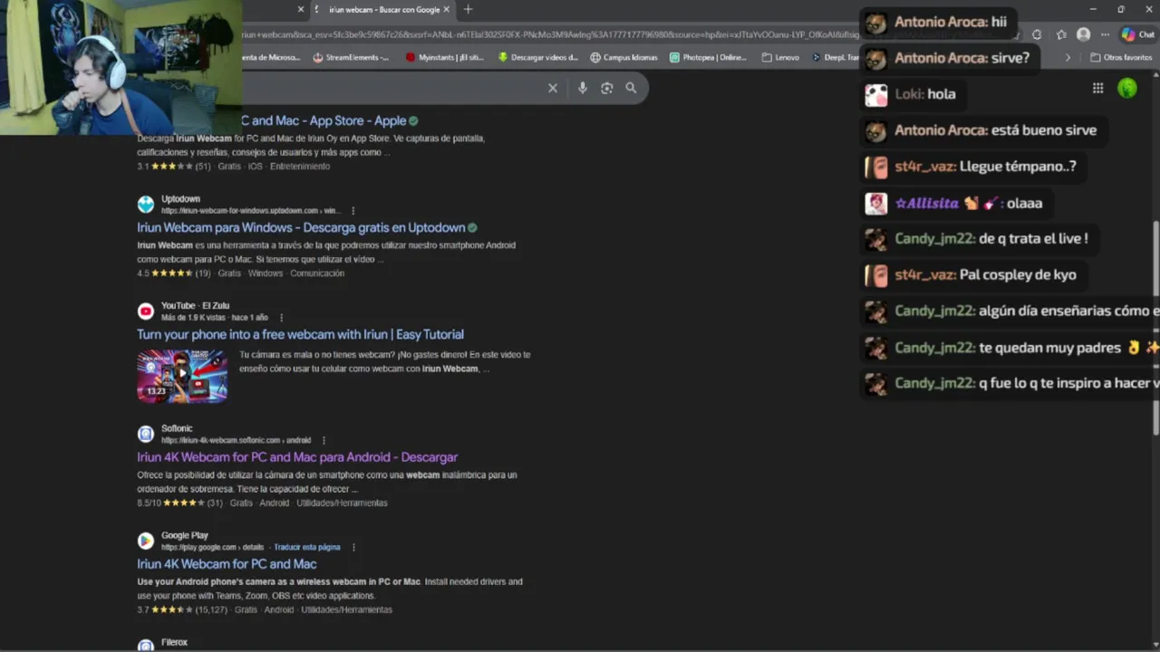Open more options for Google Play result
1160x652 pixels.
pyautogui.click(x=353, y=547)
